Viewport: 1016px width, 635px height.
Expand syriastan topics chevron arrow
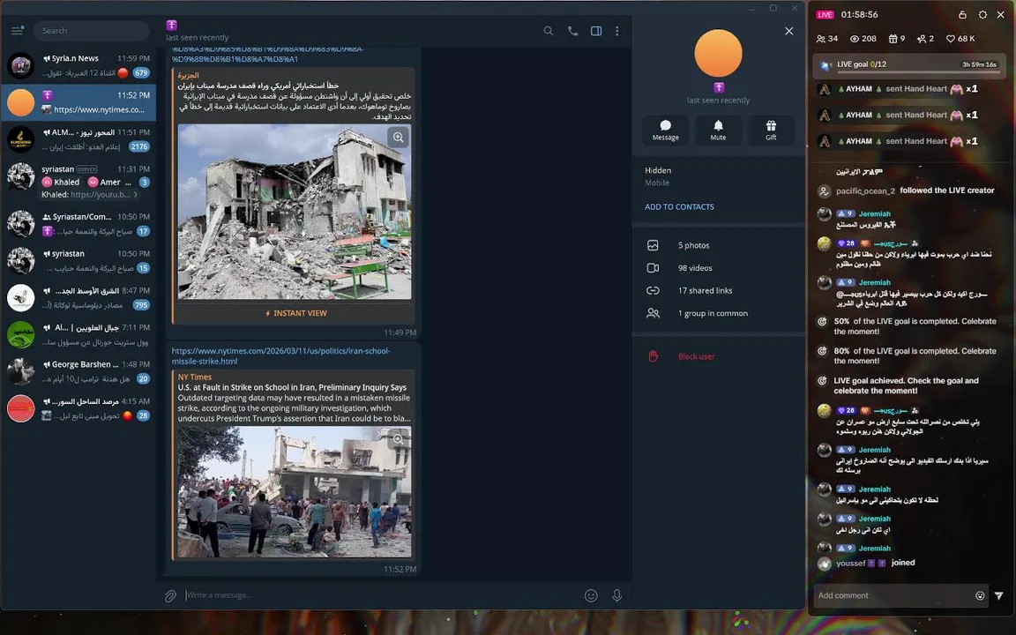click(x=136, y=194)
